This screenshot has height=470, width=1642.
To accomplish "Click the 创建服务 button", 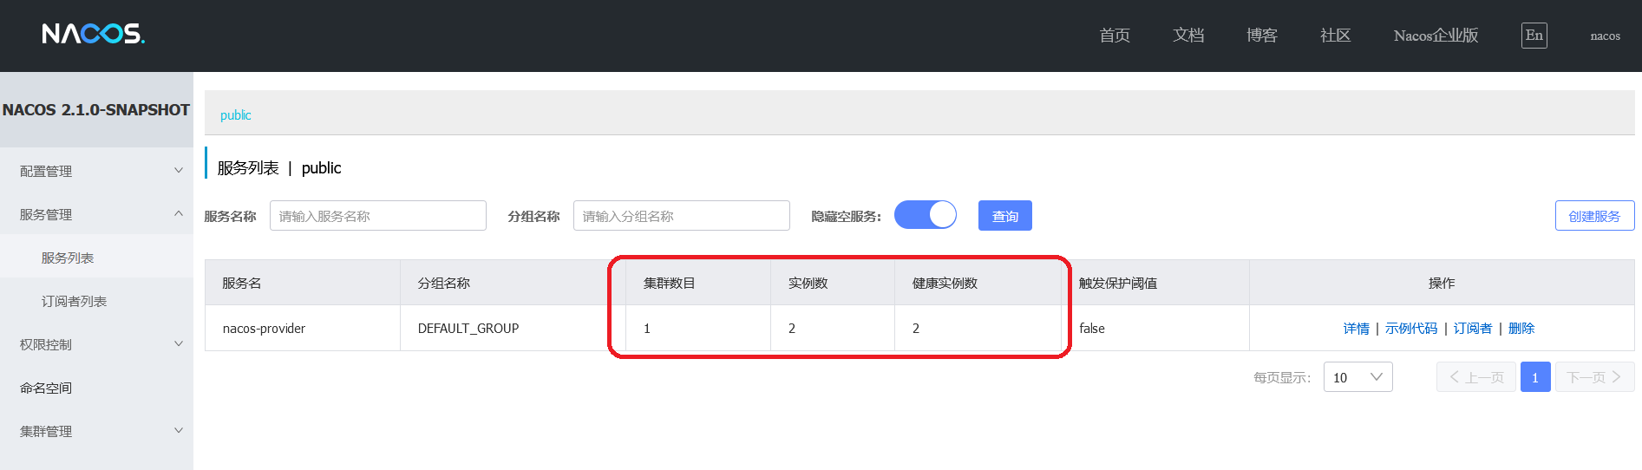I will point(1594,216).
